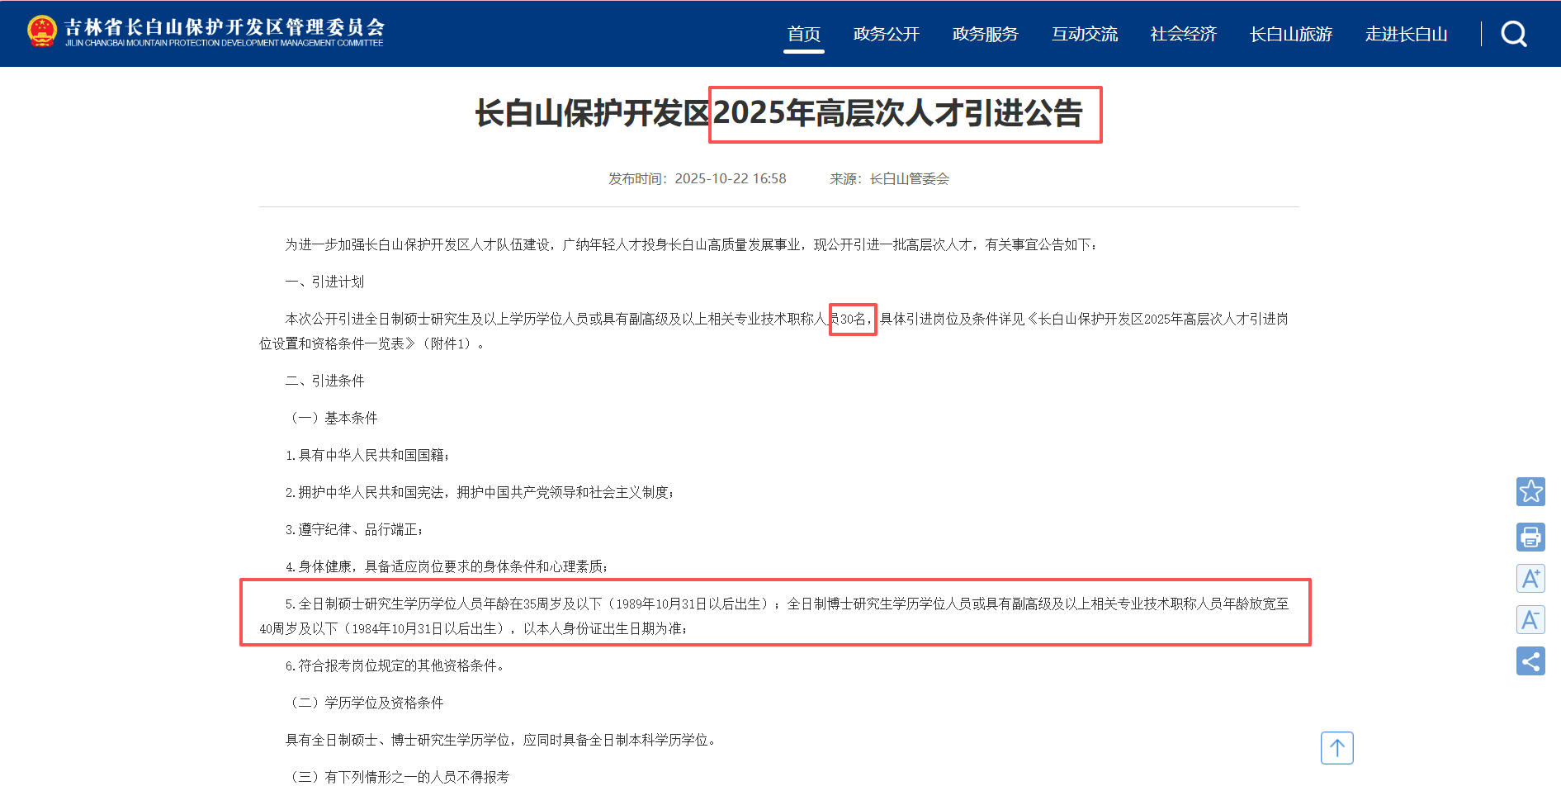The image size is (1561, 786).
Task: Increase the font size with A+ icon
Action: pos(1530,578)
